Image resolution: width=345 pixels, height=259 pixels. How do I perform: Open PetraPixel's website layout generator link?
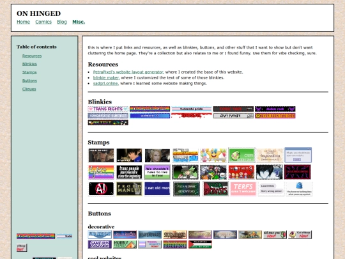point(128,72)
